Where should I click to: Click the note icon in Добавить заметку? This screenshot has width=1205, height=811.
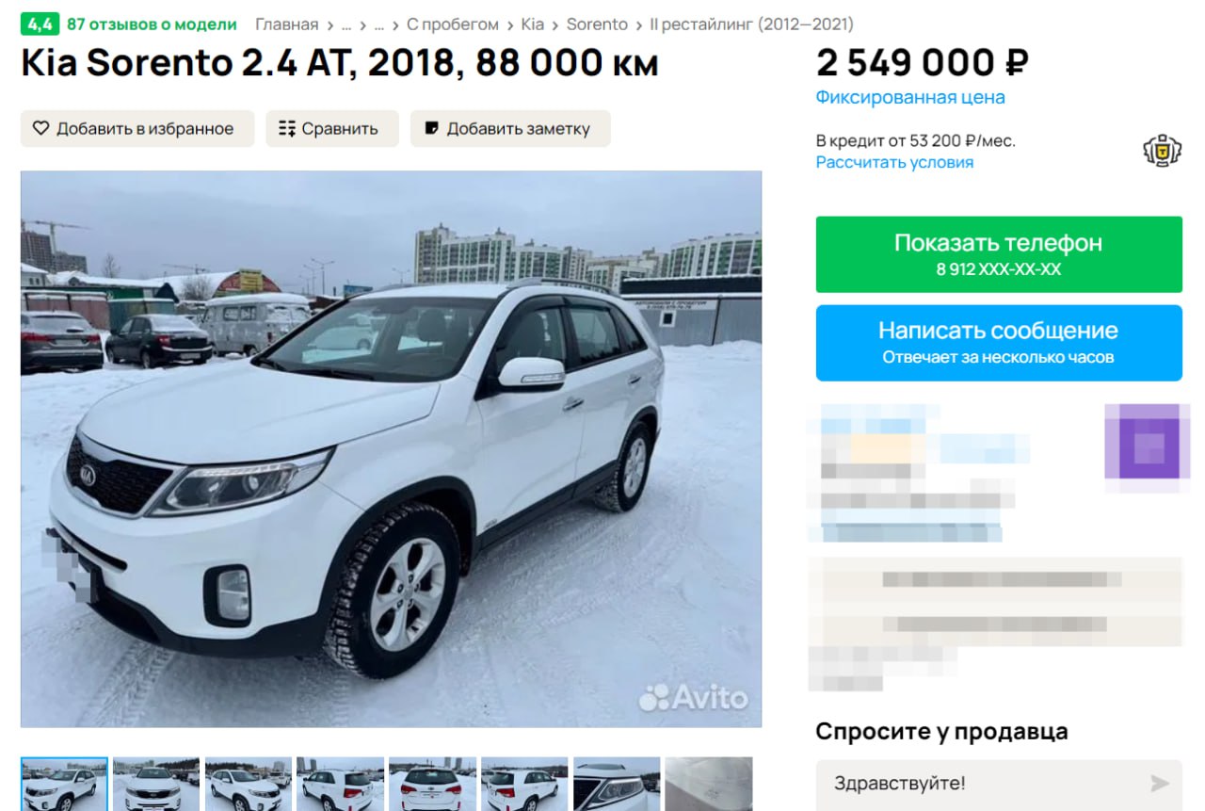tap(432, 128)
